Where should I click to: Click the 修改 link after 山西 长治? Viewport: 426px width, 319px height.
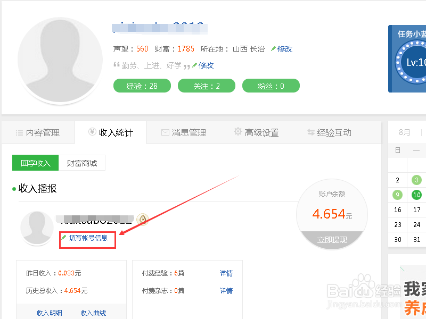[x=284, y=49]
